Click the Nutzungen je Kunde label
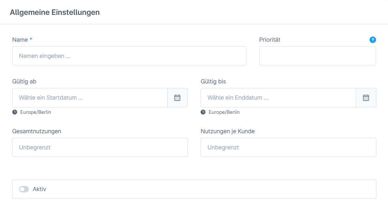Viewport: 388px width, 217px height. (227, 131)
